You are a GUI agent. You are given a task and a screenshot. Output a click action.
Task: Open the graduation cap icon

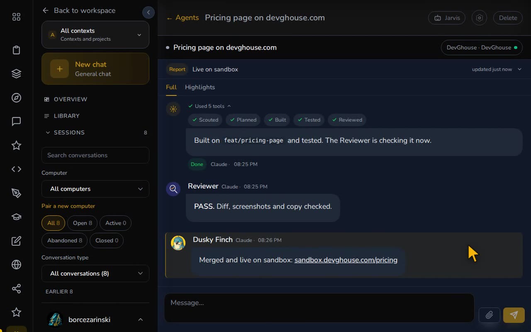(x=16, y=217)
